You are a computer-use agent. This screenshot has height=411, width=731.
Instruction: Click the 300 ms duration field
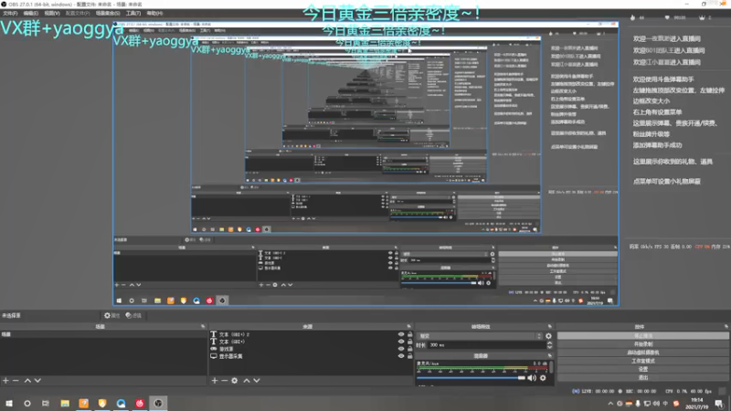coord(487,345)
